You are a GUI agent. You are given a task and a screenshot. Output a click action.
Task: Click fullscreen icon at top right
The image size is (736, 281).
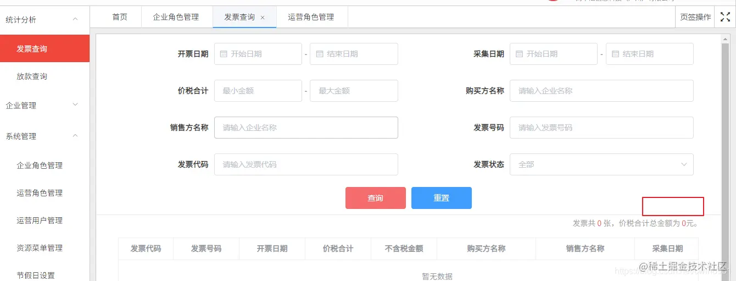click(725, 17)
